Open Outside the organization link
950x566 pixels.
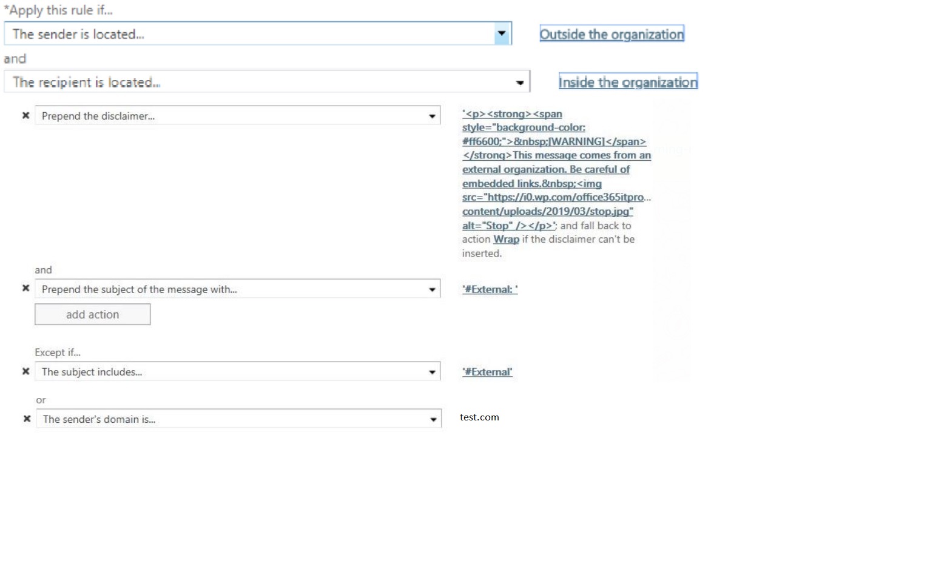coord(611,34)
